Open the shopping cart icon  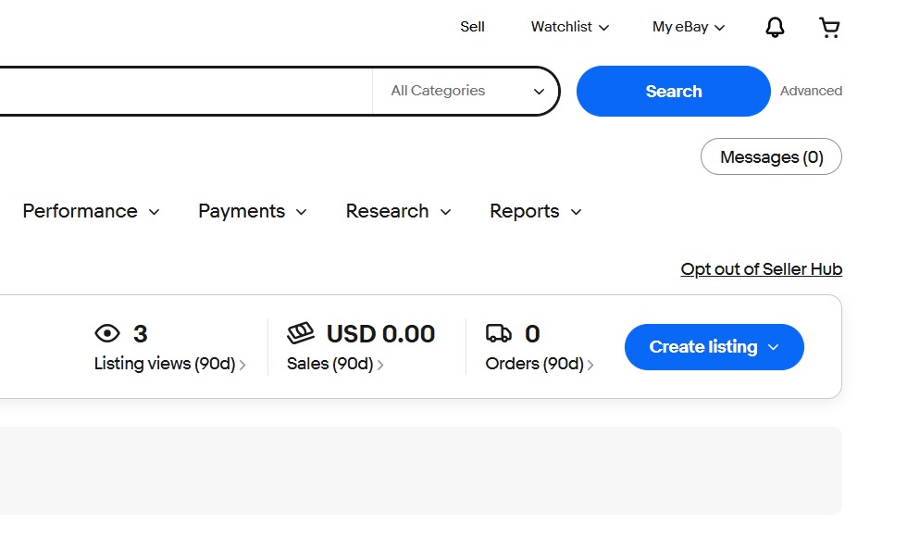[829, 27]
